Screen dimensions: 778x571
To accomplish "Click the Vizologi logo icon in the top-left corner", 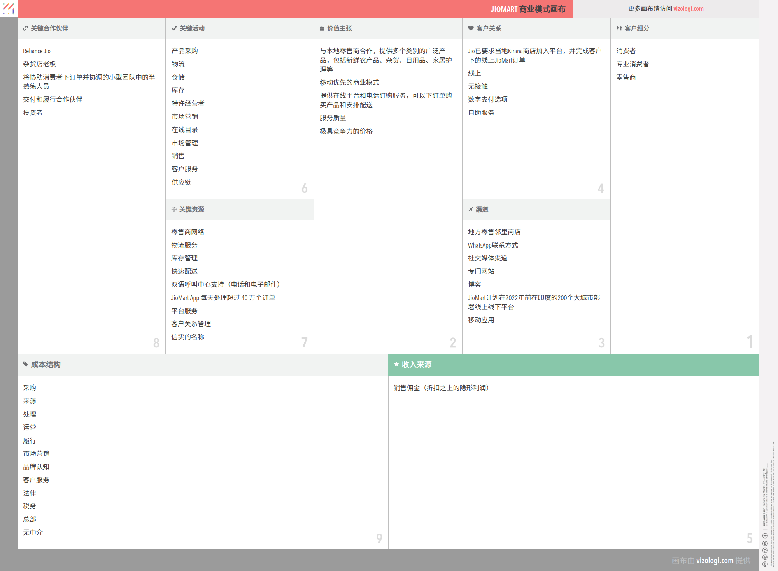I will click(x=9, y=9).
